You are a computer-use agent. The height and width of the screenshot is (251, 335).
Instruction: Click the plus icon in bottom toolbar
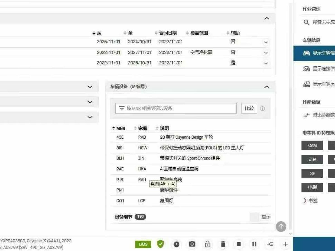[285, 244]
